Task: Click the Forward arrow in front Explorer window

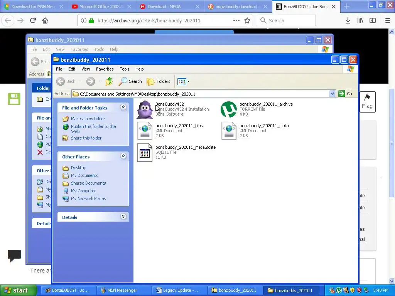Action: 91,81
